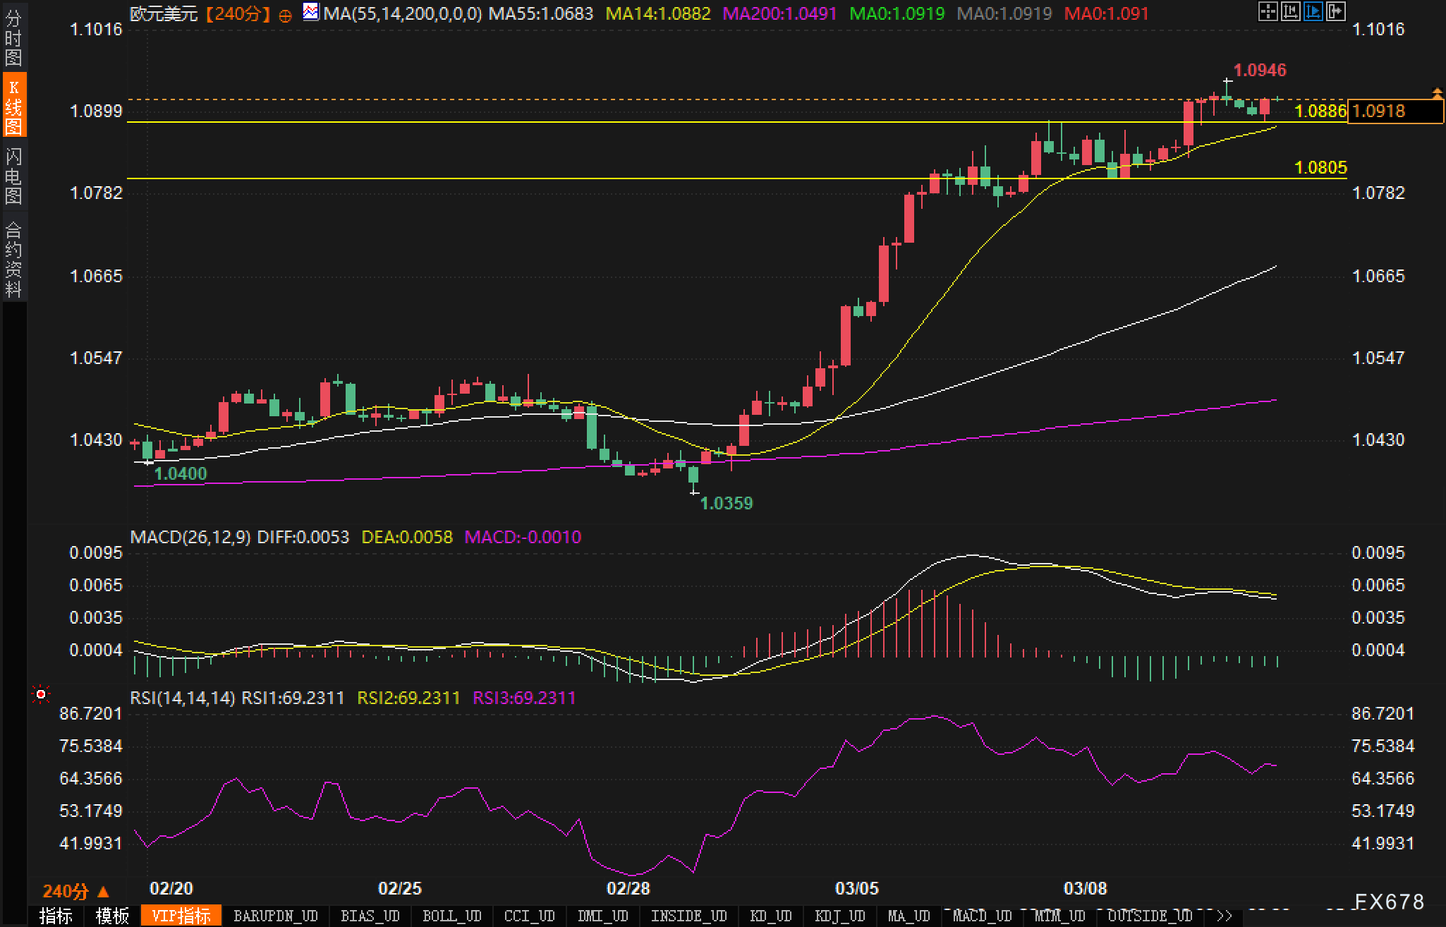Click the chart measure icon at top right
The height and width of the screenshot is (927, 1446).
point(1290,11)
